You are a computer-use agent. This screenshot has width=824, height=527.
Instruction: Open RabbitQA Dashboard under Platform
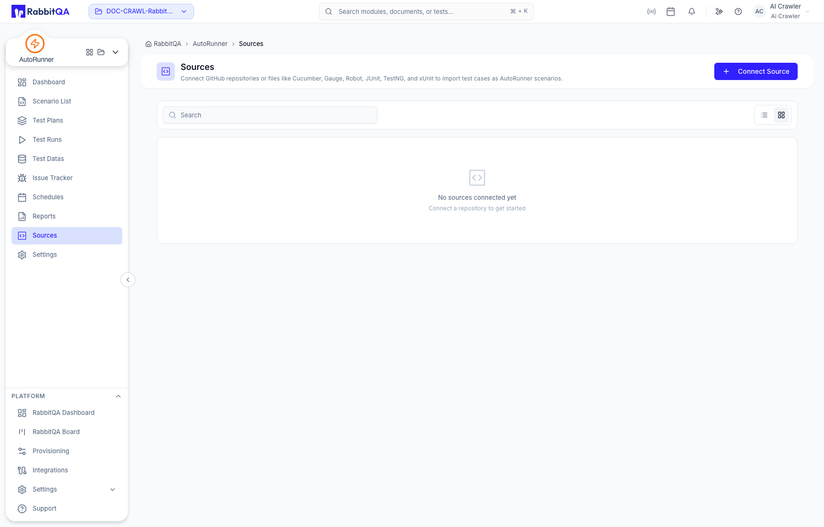[x=67, y=413]
